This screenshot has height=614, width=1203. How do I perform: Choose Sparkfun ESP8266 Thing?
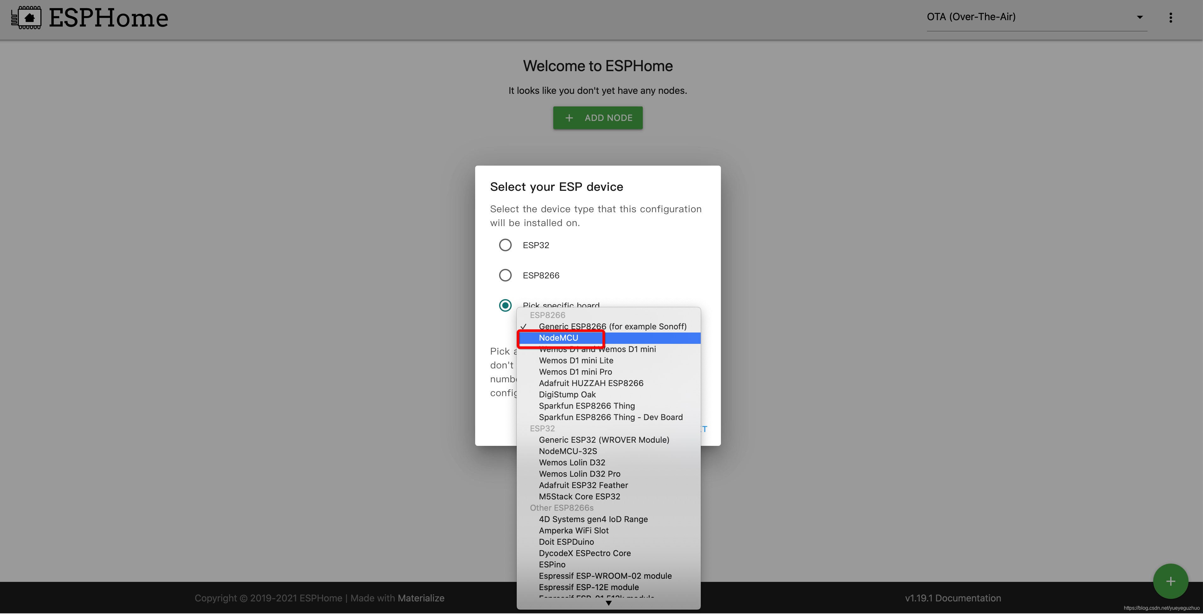point(608,406)
